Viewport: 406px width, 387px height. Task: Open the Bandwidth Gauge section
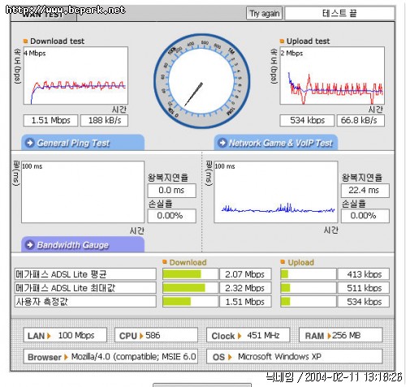(x=83, y=245)
